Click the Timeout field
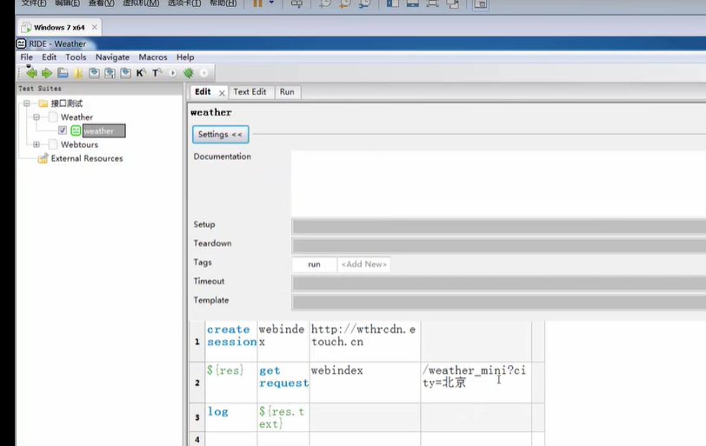The width and height of the screenshot is (706, 446). coord(498,283)
